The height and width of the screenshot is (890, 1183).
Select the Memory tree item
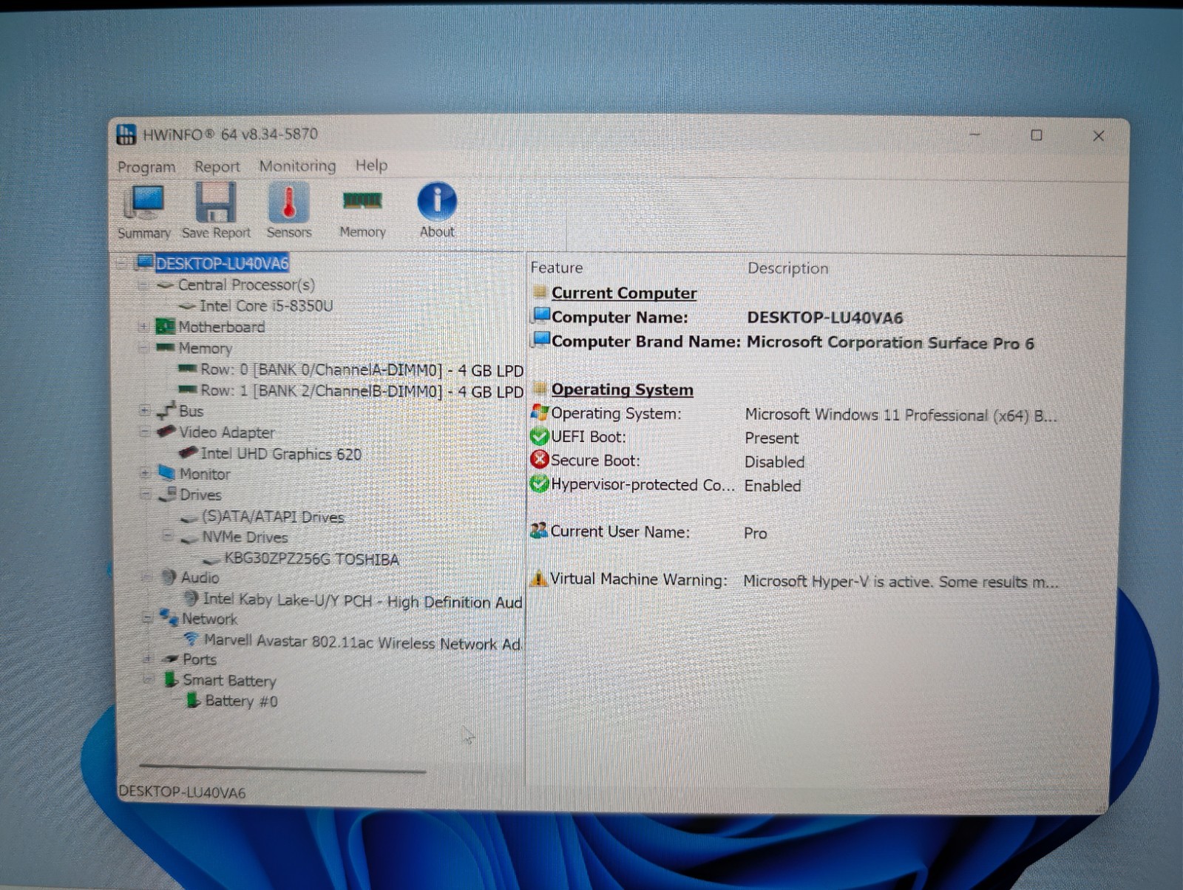[x=205, y=348]
